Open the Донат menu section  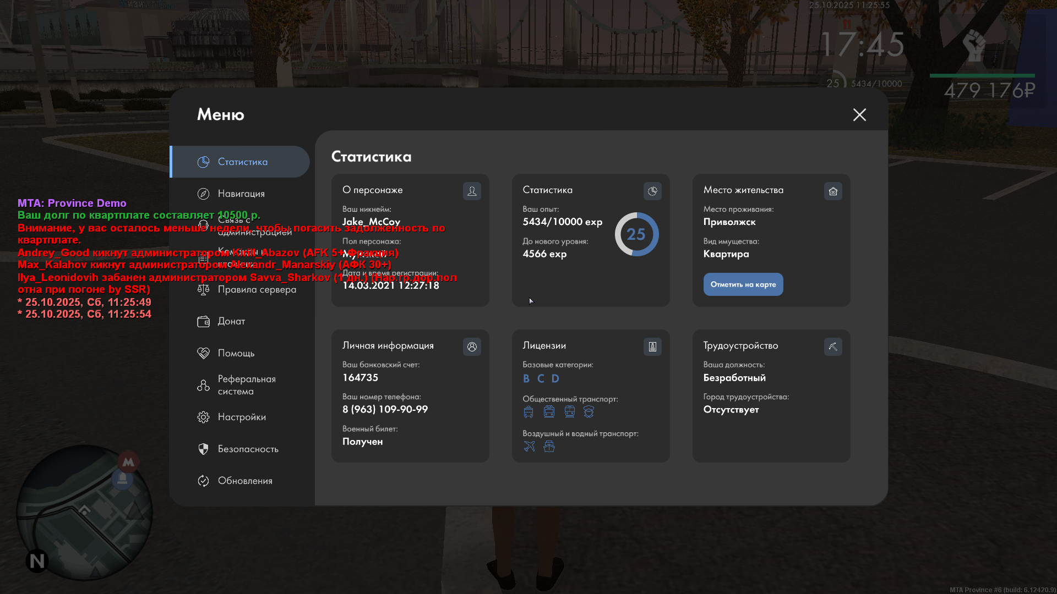231,321
